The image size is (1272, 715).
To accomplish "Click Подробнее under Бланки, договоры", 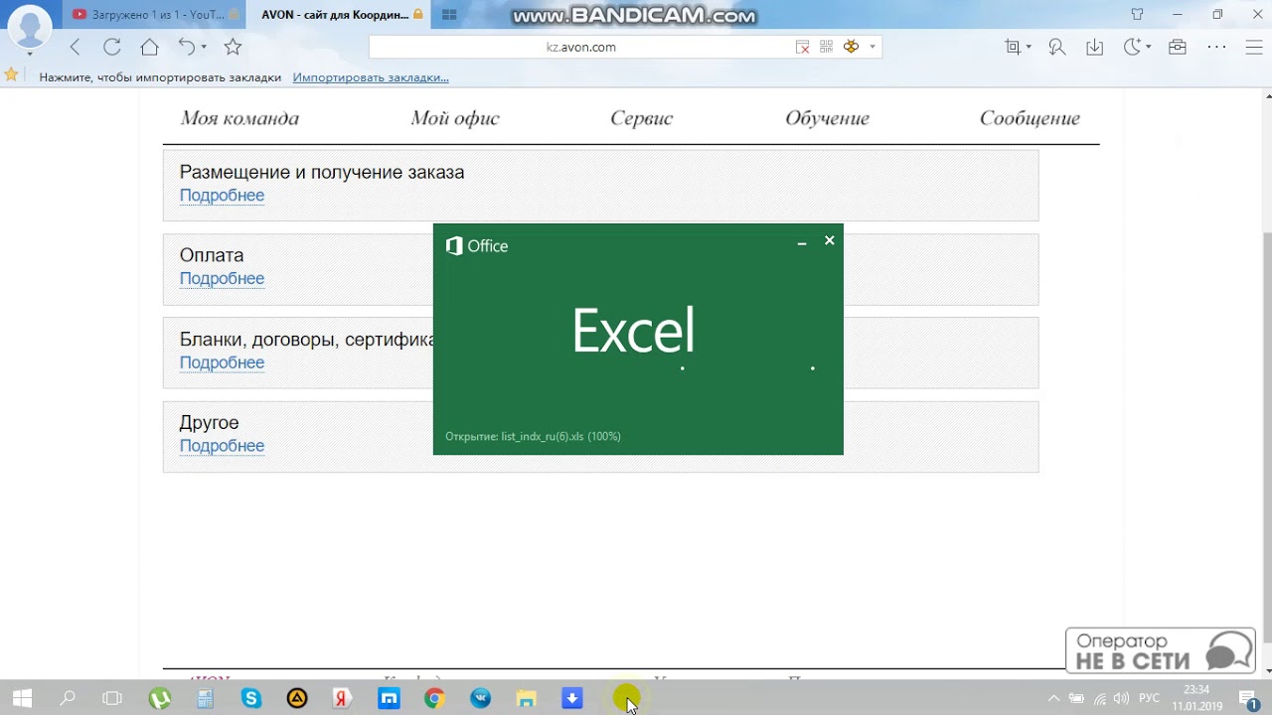I will [x=222, y=362].
